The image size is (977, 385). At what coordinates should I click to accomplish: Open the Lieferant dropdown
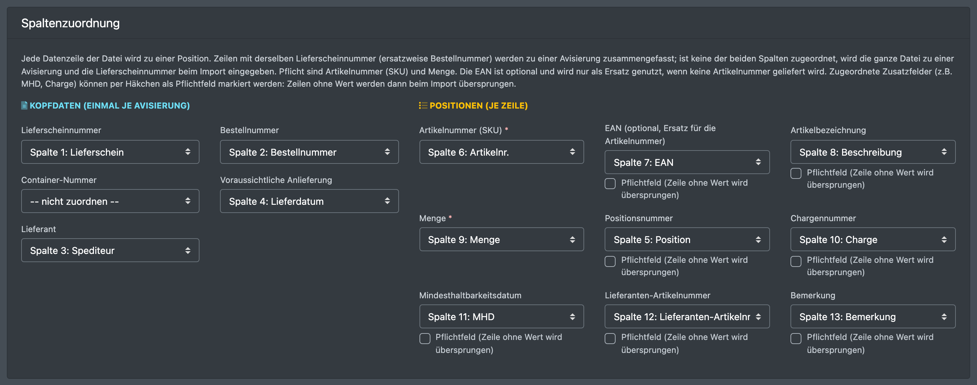[x=110, y=251]
